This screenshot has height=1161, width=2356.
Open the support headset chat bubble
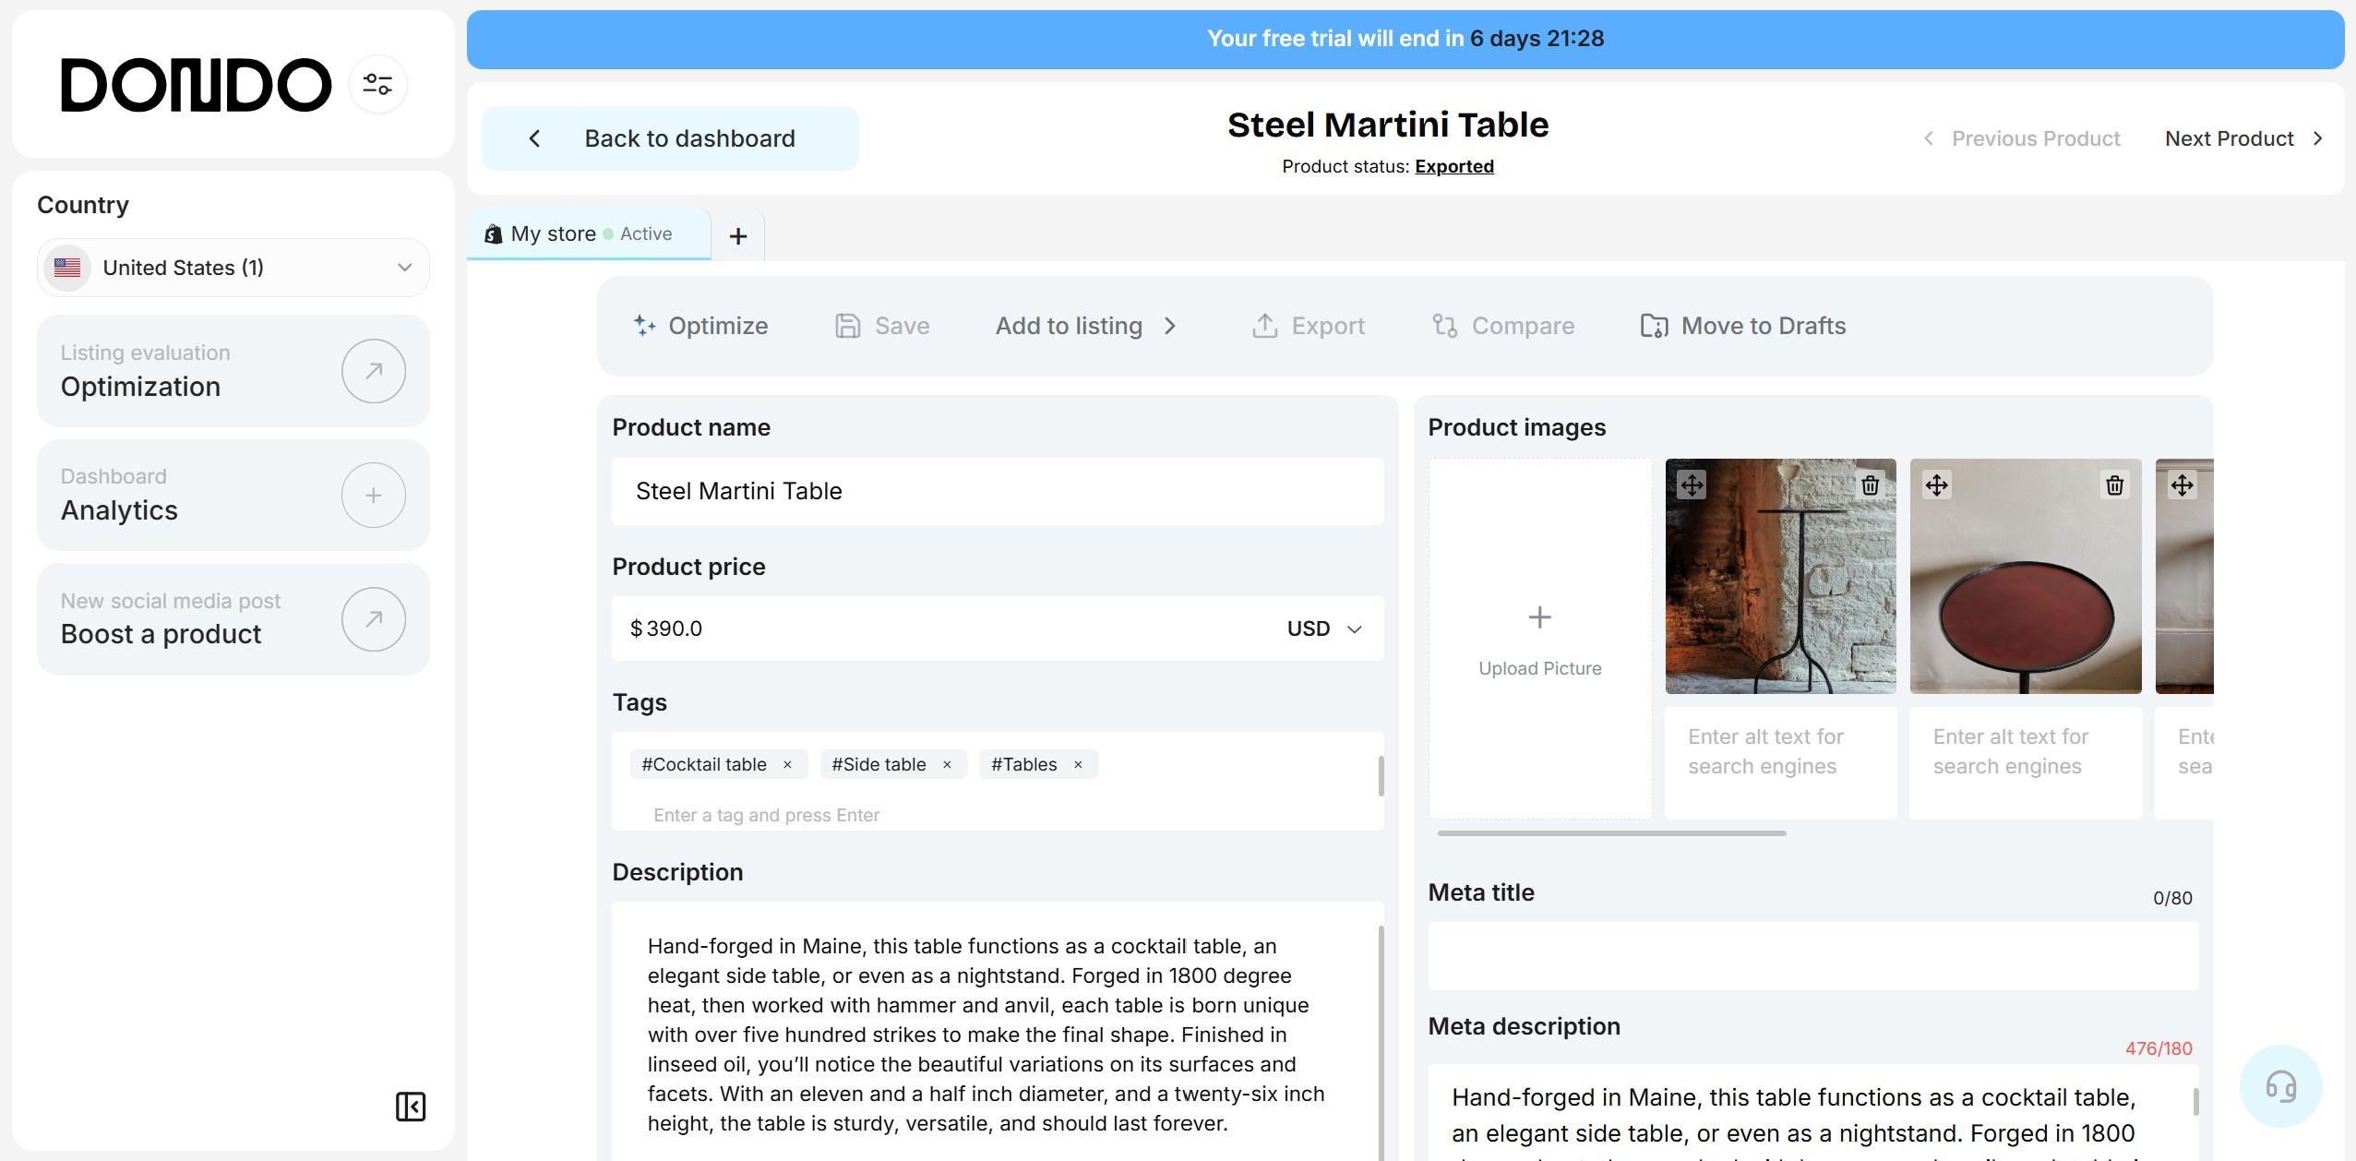coord(2280,1085)
